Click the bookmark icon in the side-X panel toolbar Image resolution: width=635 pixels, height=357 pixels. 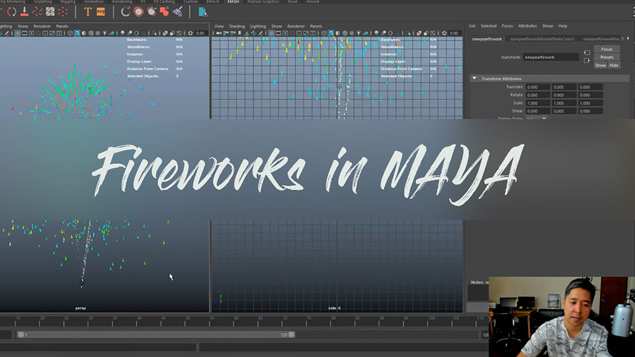point(239,33)
